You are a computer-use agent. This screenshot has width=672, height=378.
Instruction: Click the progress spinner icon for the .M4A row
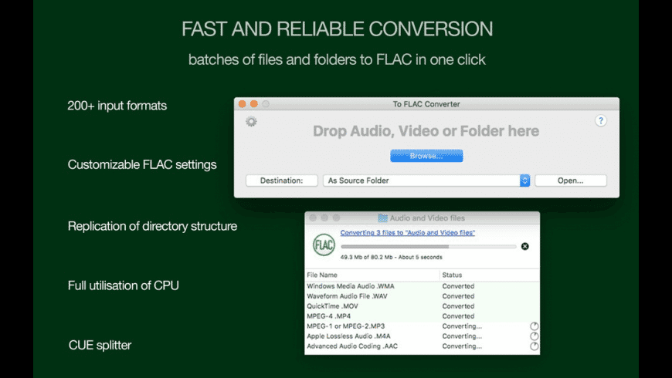534,336
